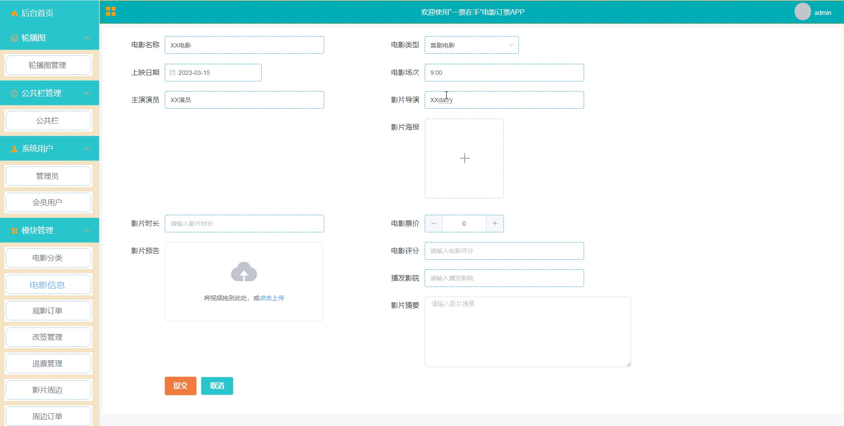Decrease 电影票价 with the minus button
This screenshot has height=426, width=844.
[433, 224]
